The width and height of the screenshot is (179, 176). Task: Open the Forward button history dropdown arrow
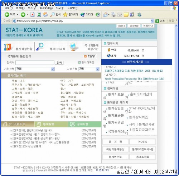pos(28,15)
